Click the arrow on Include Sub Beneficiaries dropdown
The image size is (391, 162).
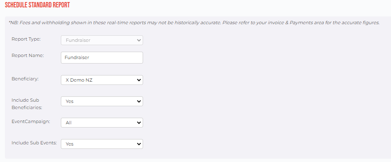click(x=139, y=101)
